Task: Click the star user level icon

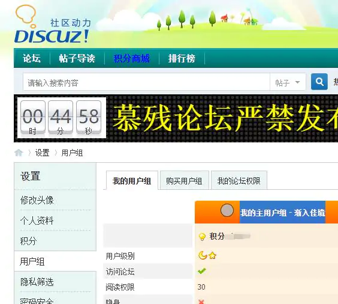Action: click(x=212, y=256)
